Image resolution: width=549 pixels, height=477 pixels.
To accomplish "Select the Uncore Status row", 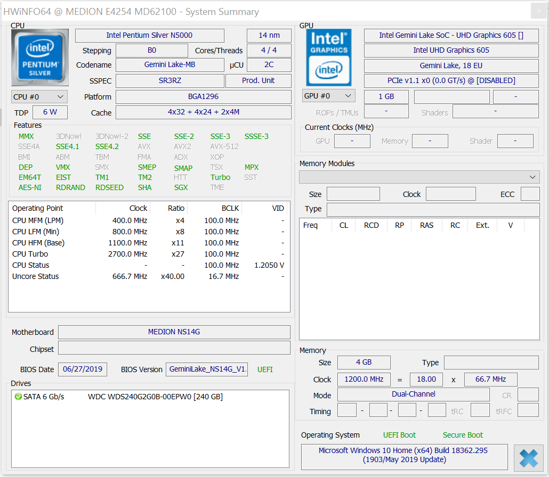I will pyautogui.click(x=149, y=277).
